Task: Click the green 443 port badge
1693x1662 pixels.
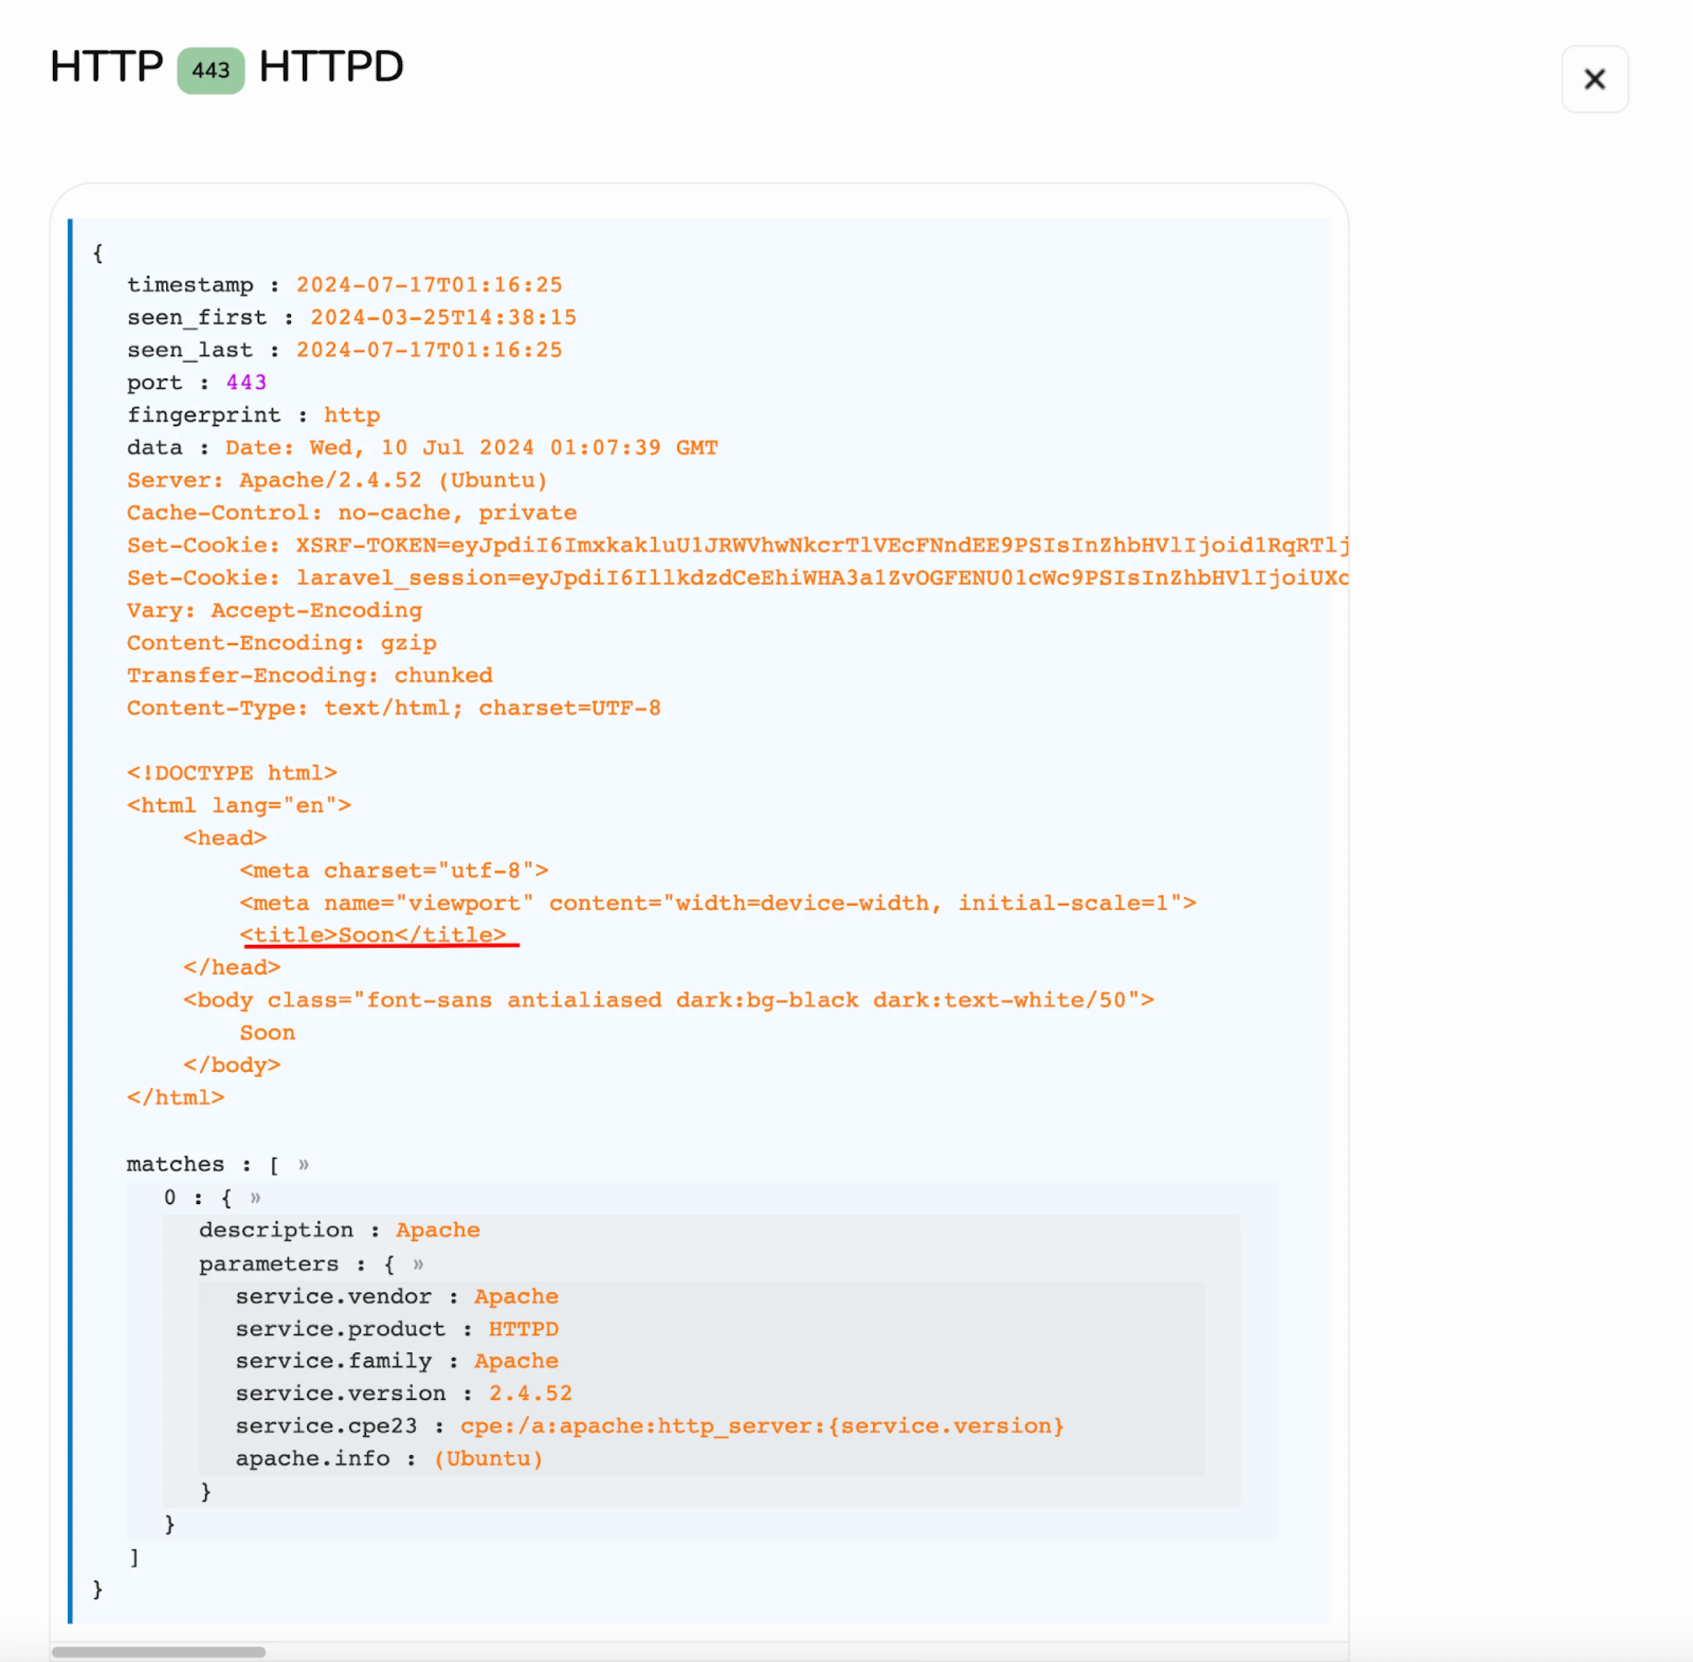Action: [210, 70]
